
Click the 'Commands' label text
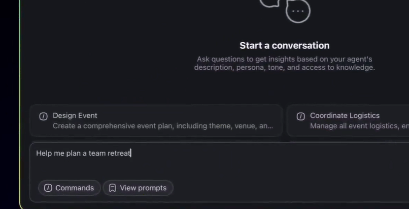tap(74, 188)
